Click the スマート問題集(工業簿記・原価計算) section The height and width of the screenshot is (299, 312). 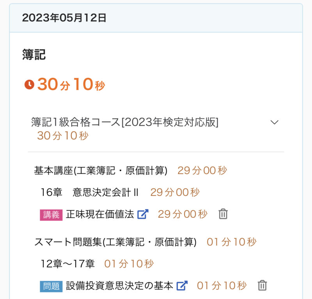click(x=115, y=242)
